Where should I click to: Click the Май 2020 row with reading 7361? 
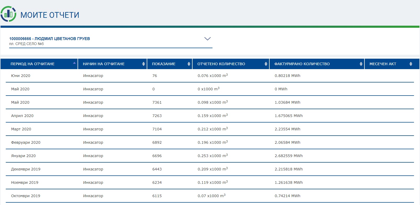coord(20,102)
